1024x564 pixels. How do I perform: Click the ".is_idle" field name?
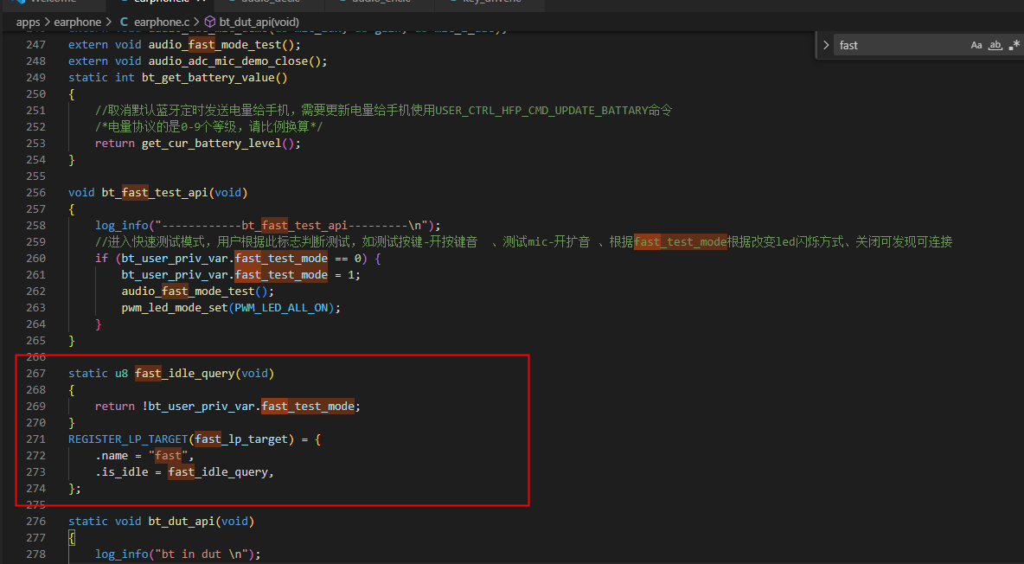[121, 471]
